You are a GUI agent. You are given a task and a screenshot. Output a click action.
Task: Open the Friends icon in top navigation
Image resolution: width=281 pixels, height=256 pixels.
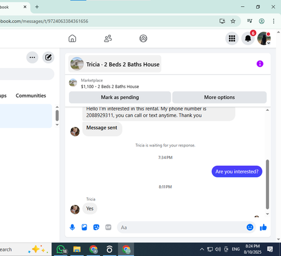pyautogui.click(x=108, y=38)
